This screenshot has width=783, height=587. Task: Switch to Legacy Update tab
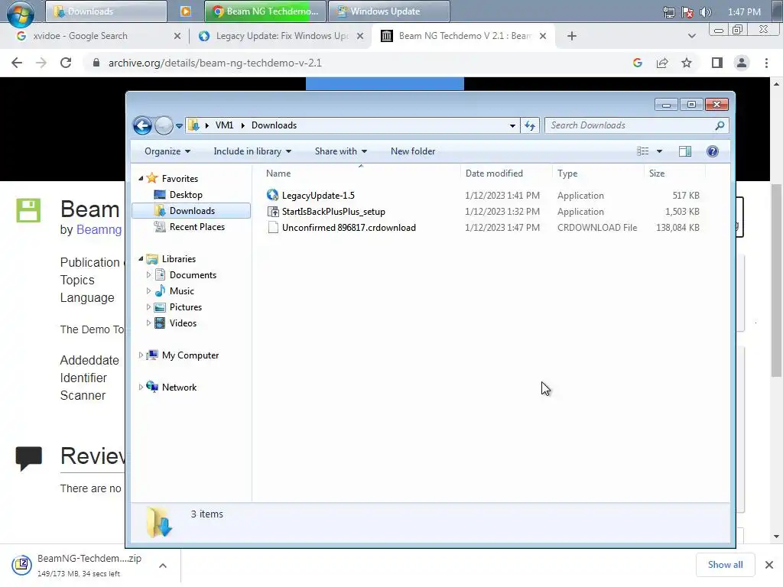pyautogui.click(x=280, y=36)
